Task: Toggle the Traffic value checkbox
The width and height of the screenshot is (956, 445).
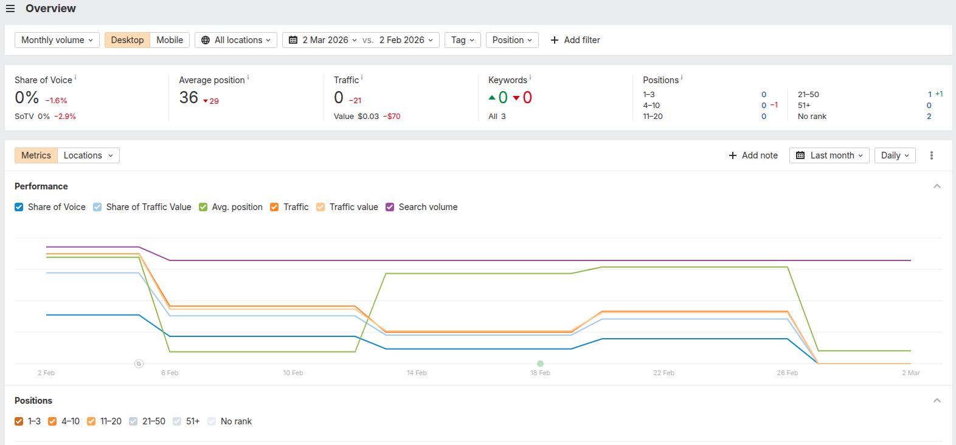Action: point(320,207)
